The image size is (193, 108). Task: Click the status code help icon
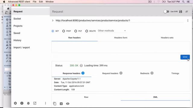click(x=81, y=65)
